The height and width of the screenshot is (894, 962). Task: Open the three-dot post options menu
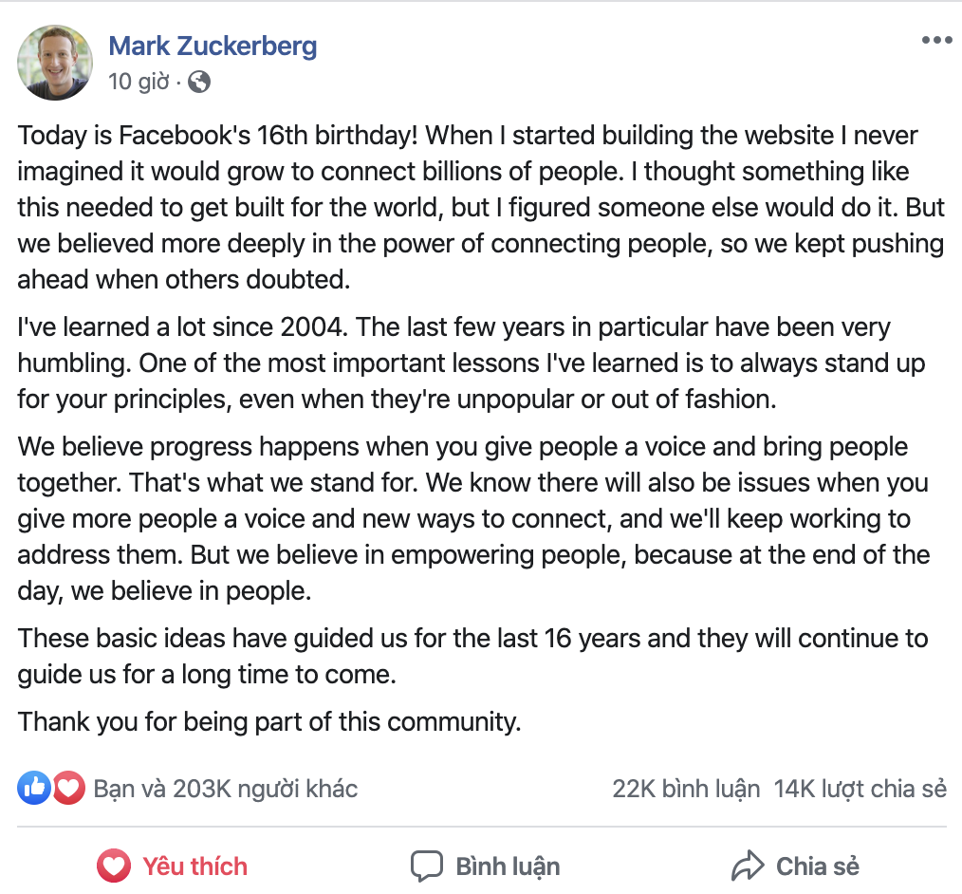(x=936, y=41)
